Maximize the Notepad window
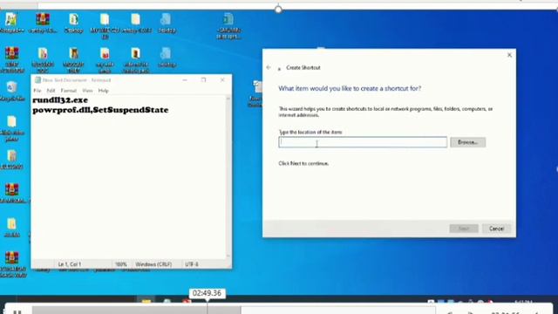This screenshot has height=314, width=558. click(203, 79)
